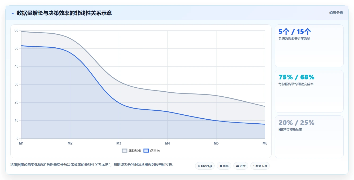The image size is (354, 180).
Task: Click the M2 axis label
Action: (x=70, y=143)
